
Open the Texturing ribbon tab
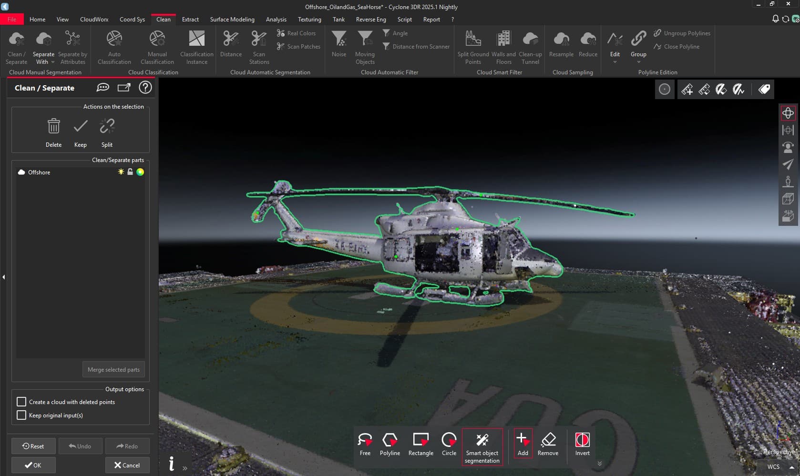pyautogui.click(x=309, y=19)
